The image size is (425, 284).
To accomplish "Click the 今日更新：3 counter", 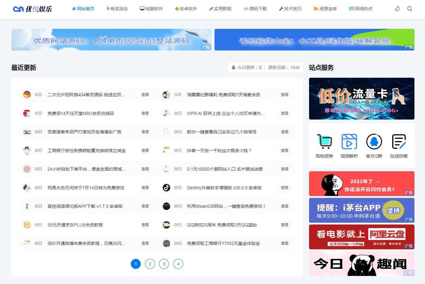I will pos(246,68).
